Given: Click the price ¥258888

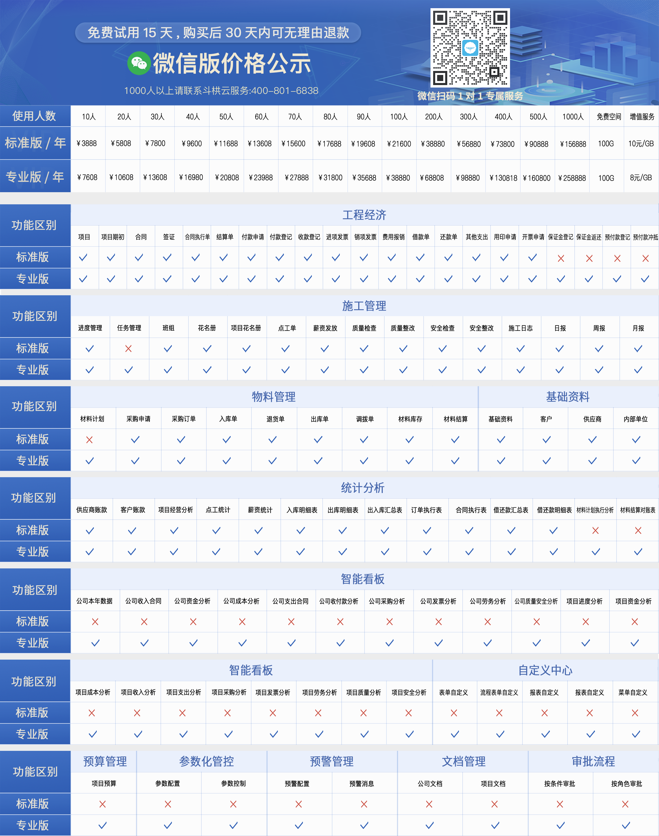Looking at the screenshot, I should tap(572, 178).
